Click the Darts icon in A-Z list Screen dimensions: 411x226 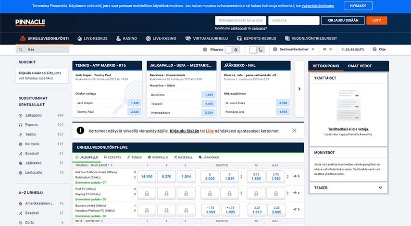click(x=21, y=223)
